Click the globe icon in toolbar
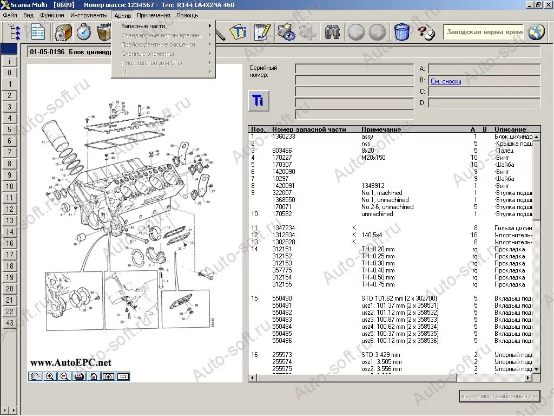Image resolution: width=554 pixels, height=416 pixels. click(536, 32)
